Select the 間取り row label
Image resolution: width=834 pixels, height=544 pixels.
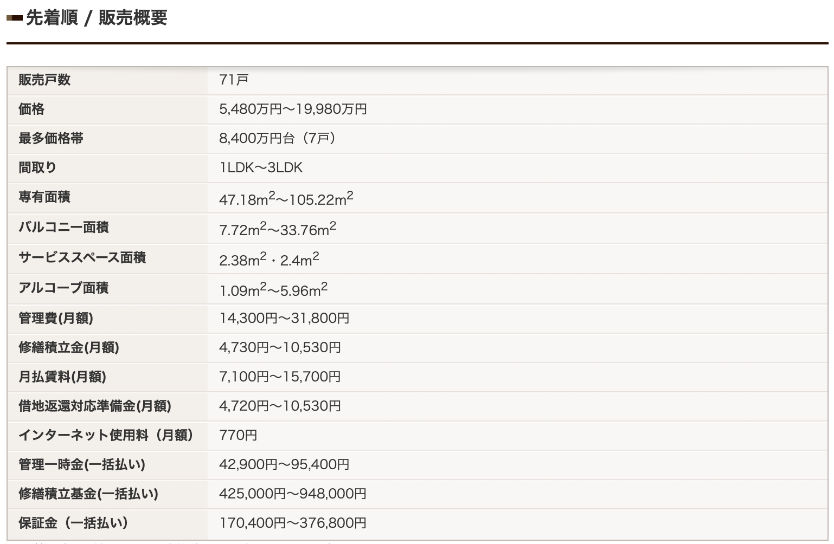click(37, 167)
